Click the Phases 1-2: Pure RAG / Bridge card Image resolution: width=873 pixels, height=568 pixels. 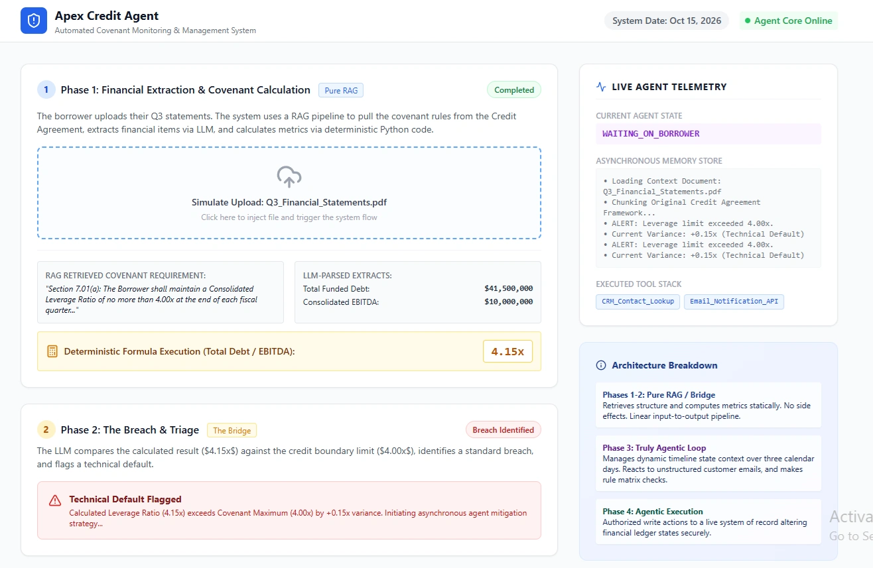[x=708, y=405]
